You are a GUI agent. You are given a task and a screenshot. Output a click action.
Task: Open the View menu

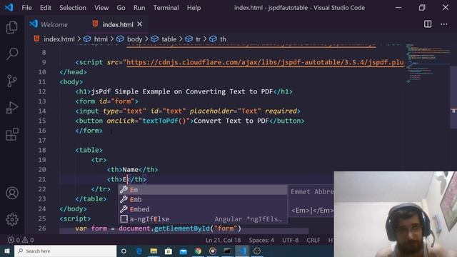(101, 8)
